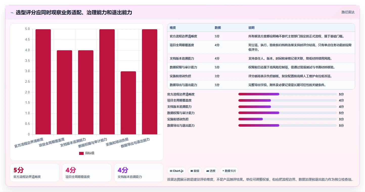Click the 数据权限与审计能力 progress bar

click(x=288, y=113)
